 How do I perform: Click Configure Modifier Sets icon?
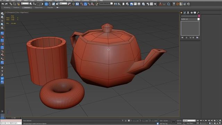point(197,37)
